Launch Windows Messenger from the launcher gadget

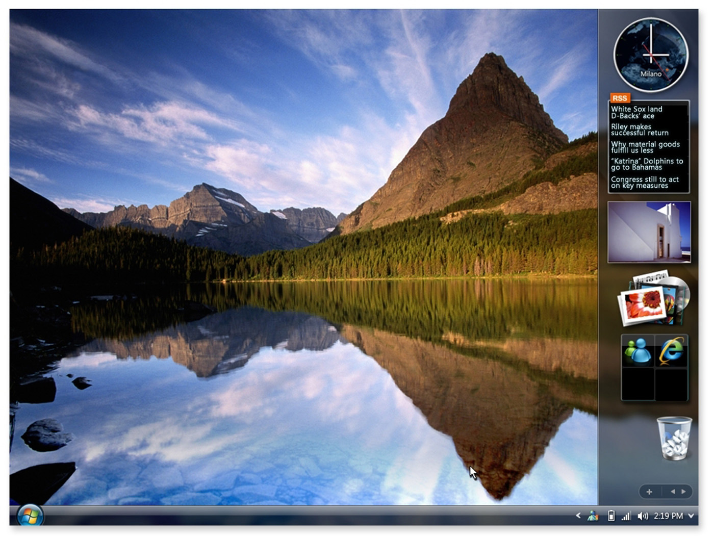(x=638, y=352)
